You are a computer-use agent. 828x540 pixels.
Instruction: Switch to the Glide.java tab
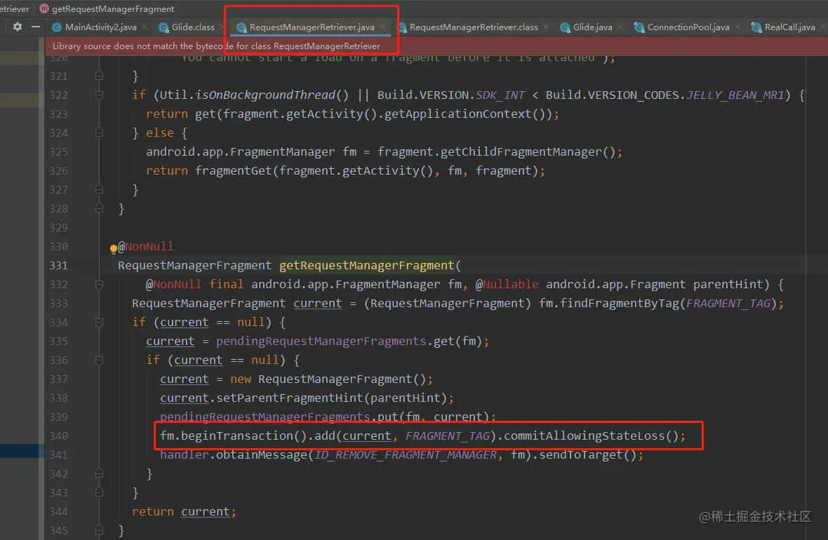(592, 27)
